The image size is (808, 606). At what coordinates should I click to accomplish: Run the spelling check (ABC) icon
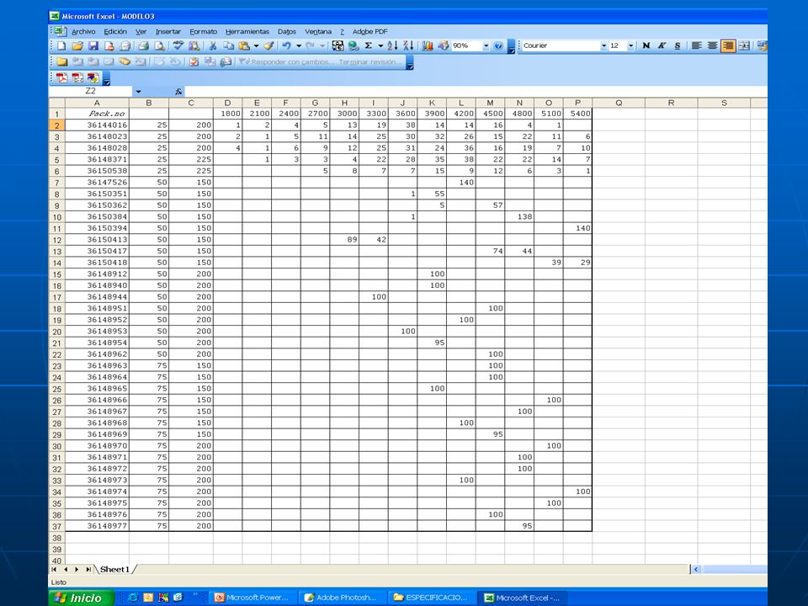[x=178, y=45]
